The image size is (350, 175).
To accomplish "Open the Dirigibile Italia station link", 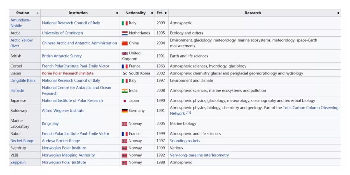I will [x=23, y=80].
